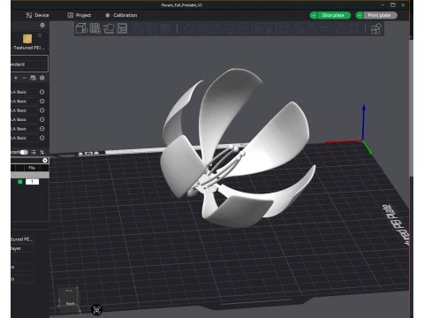Clear the settings search field
The height and width of the screenshot is (318, 424).
pos(45,160)
